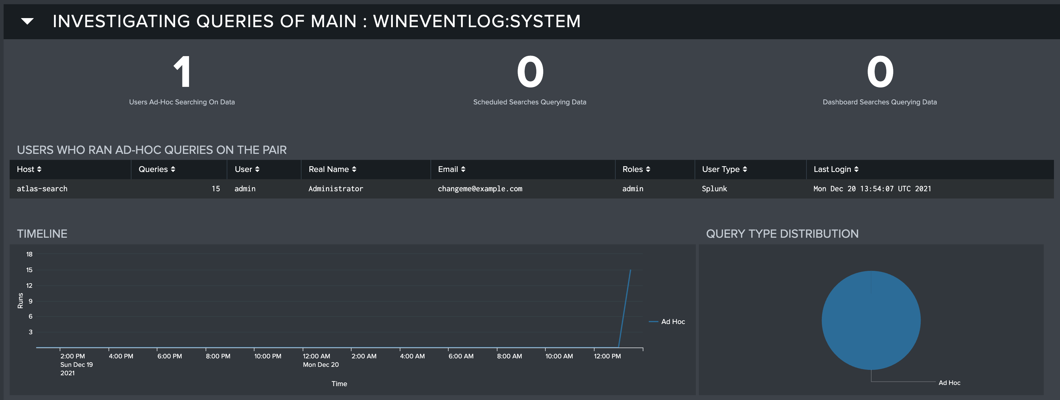Sort table by User column arrows
The width and height of the screenshot is (1060, 400).
257,169
